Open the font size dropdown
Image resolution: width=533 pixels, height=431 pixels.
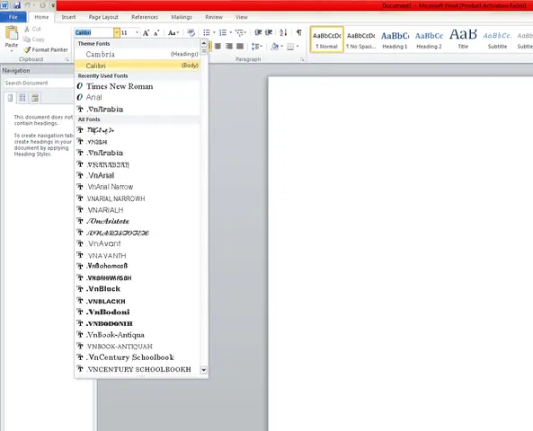pos(137,32)
